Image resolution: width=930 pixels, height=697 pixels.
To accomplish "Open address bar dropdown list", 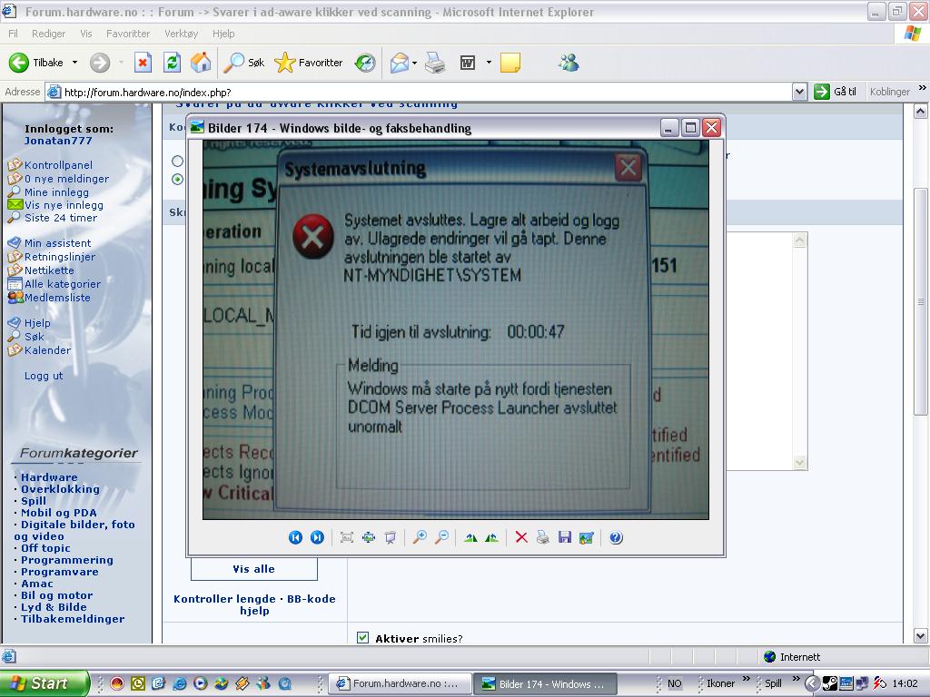I will pos(799,92).
